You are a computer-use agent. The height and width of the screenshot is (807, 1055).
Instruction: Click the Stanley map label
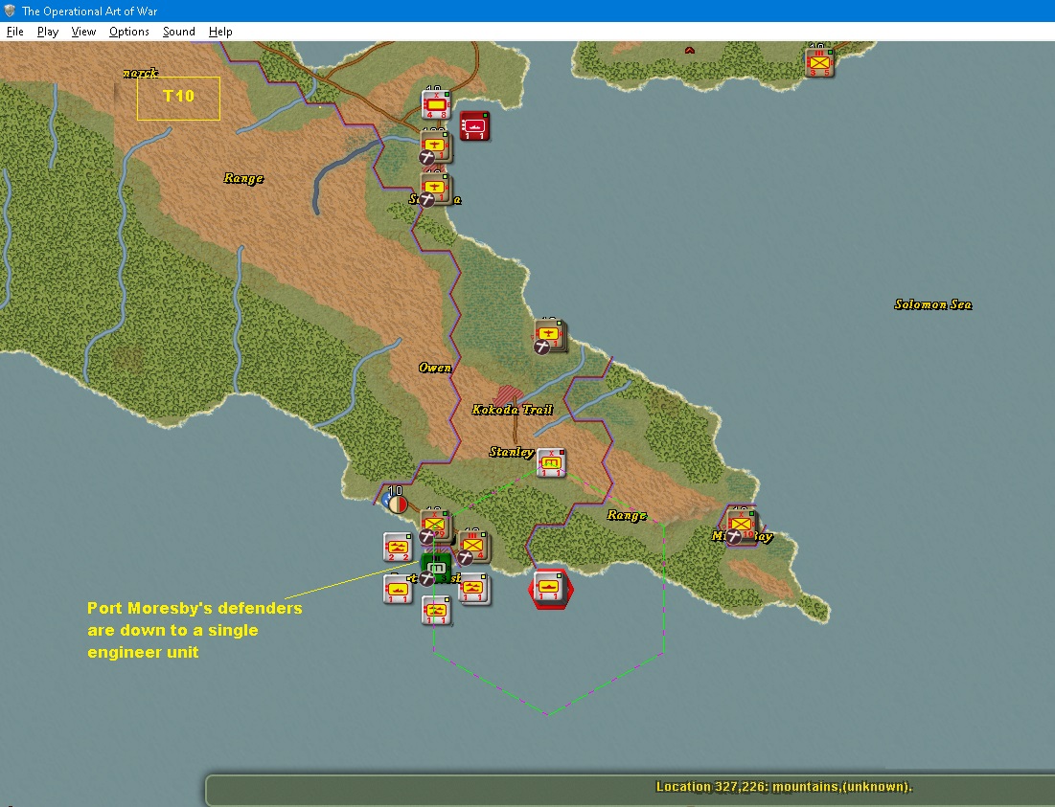pyautogui.click(x=512, y=452)
